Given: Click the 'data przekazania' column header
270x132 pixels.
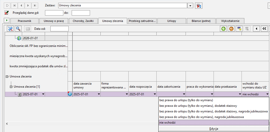Looking at the screenshot, I should click(228, 87).
